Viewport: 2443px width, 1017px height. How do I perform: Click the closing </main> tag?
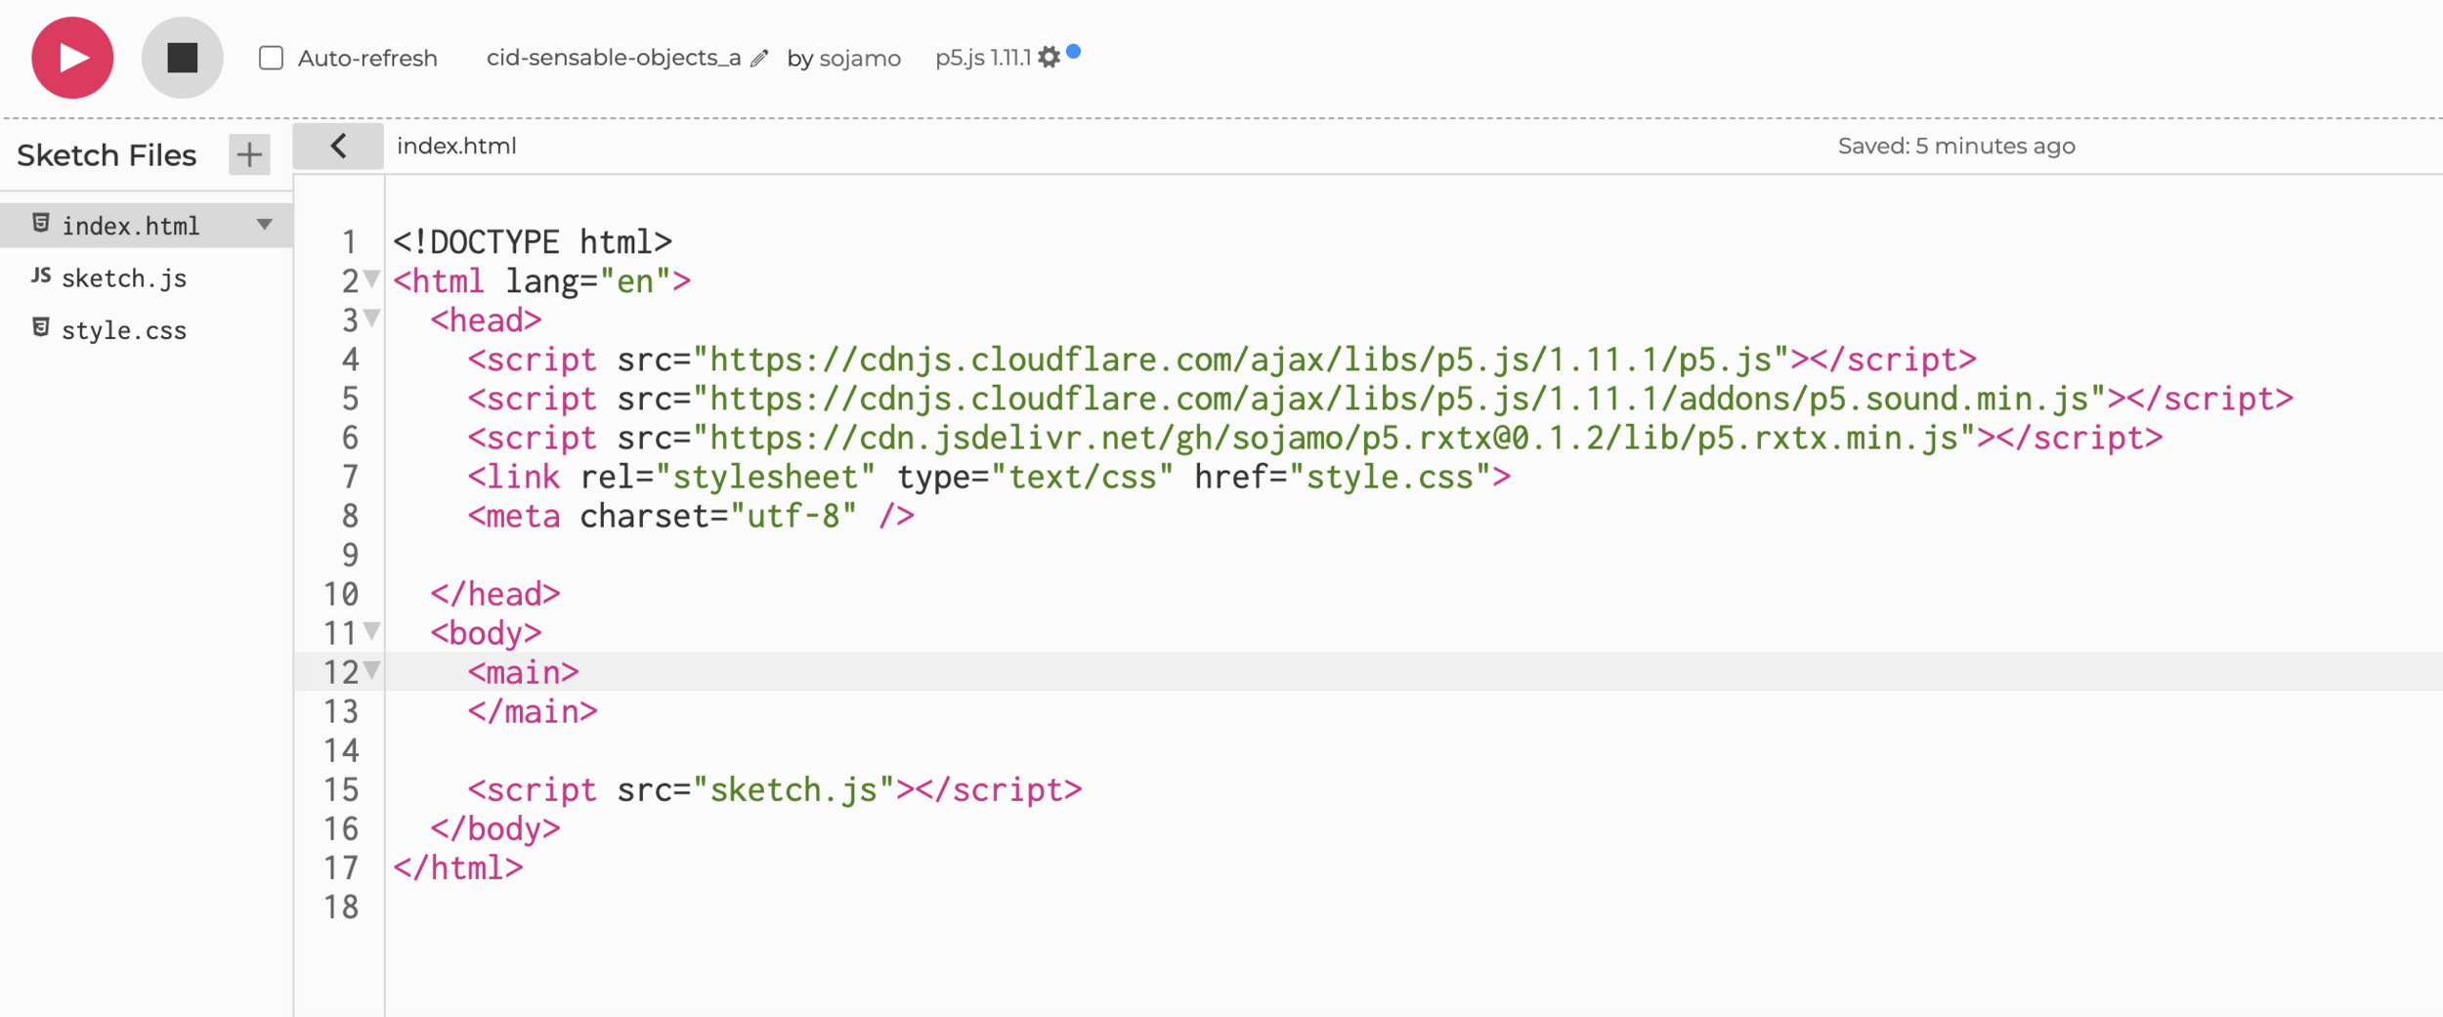pos(533,711)
